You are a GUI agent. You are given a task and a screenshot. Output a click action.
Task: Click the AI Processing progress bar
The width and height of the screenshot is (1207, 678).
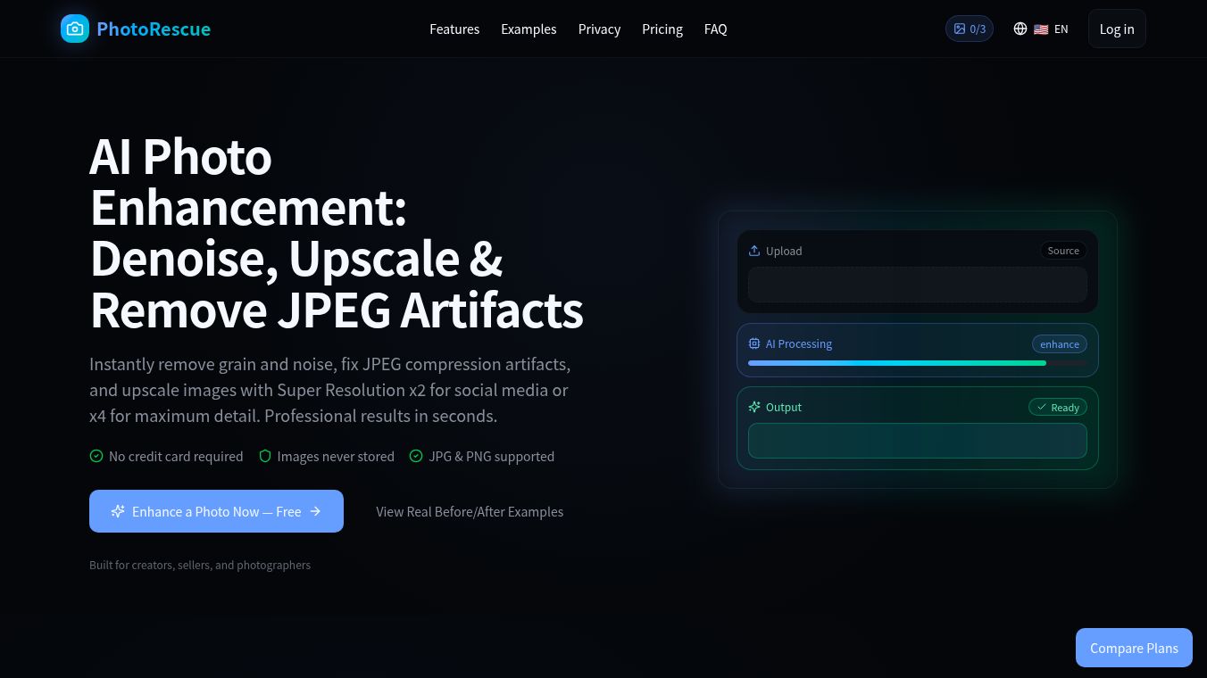coord(918,363)
